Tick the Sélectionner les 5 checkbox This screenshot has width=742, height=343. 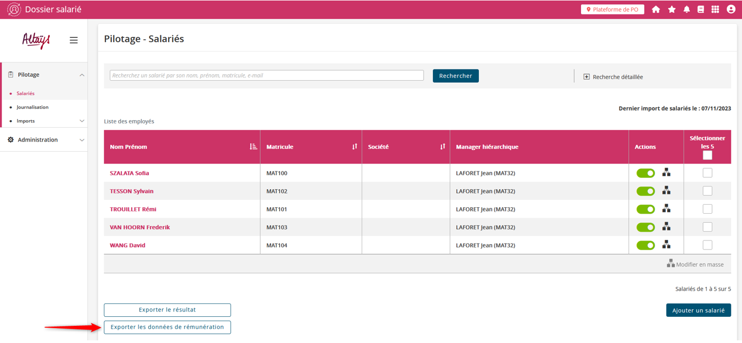click(x=707, y=155)
